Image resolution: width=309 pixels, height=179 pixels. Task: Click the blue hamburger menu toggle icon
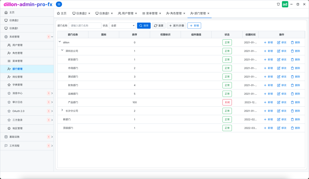click(59, 4)
